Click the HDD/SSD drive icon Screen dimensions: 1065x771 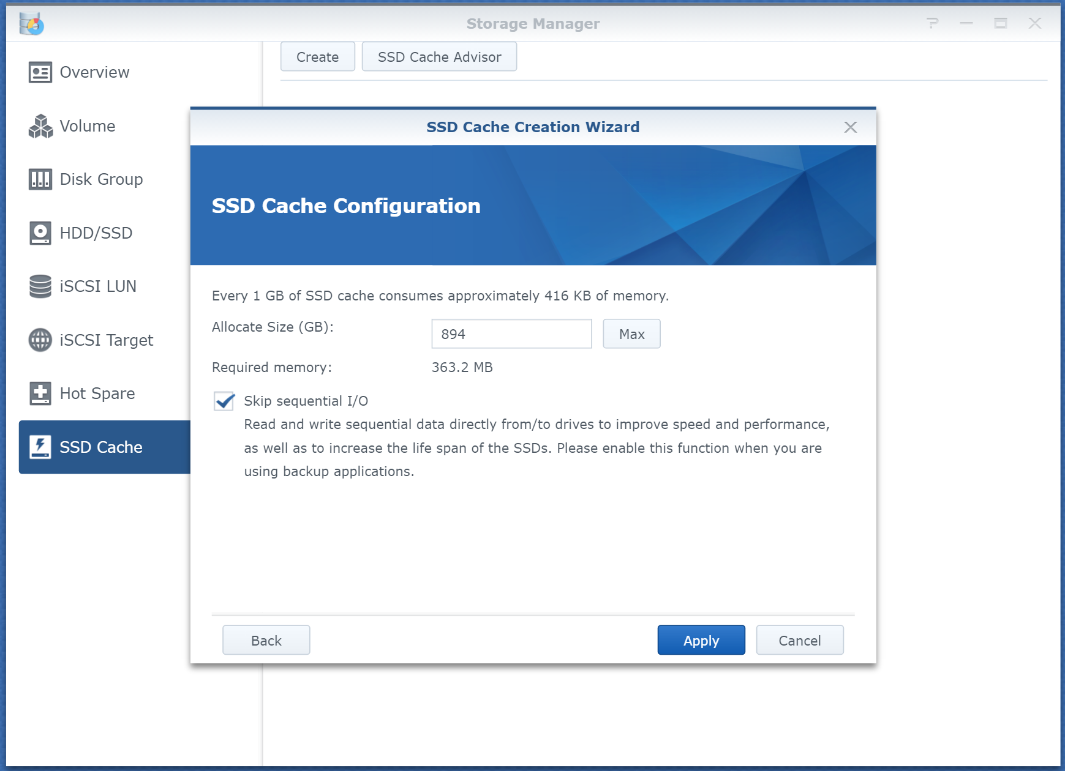click(x=40, y=233)
